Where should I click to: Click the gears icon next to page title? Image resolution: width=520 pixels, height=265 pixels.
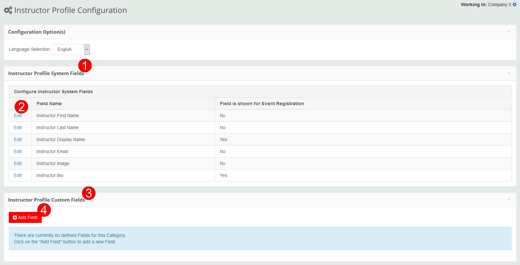[8, 10]
